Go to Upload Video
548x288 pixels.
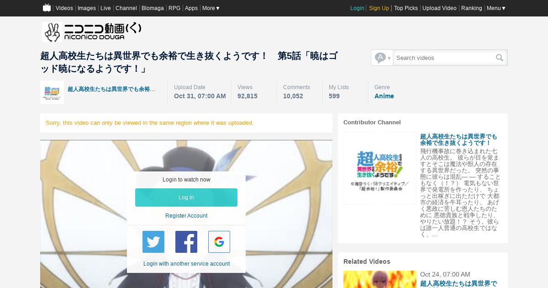pos(439,8)
